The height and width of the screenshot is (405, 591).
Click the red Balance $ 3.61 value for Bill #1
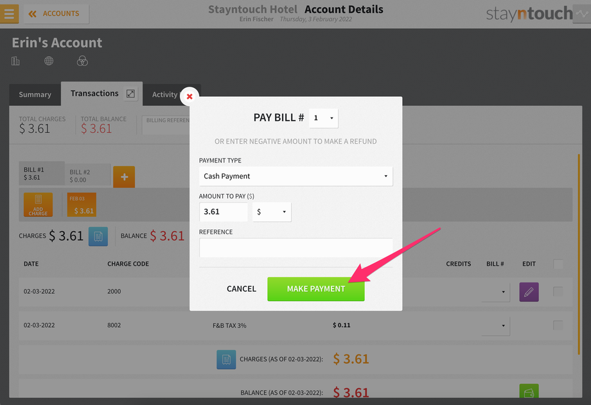167,236
